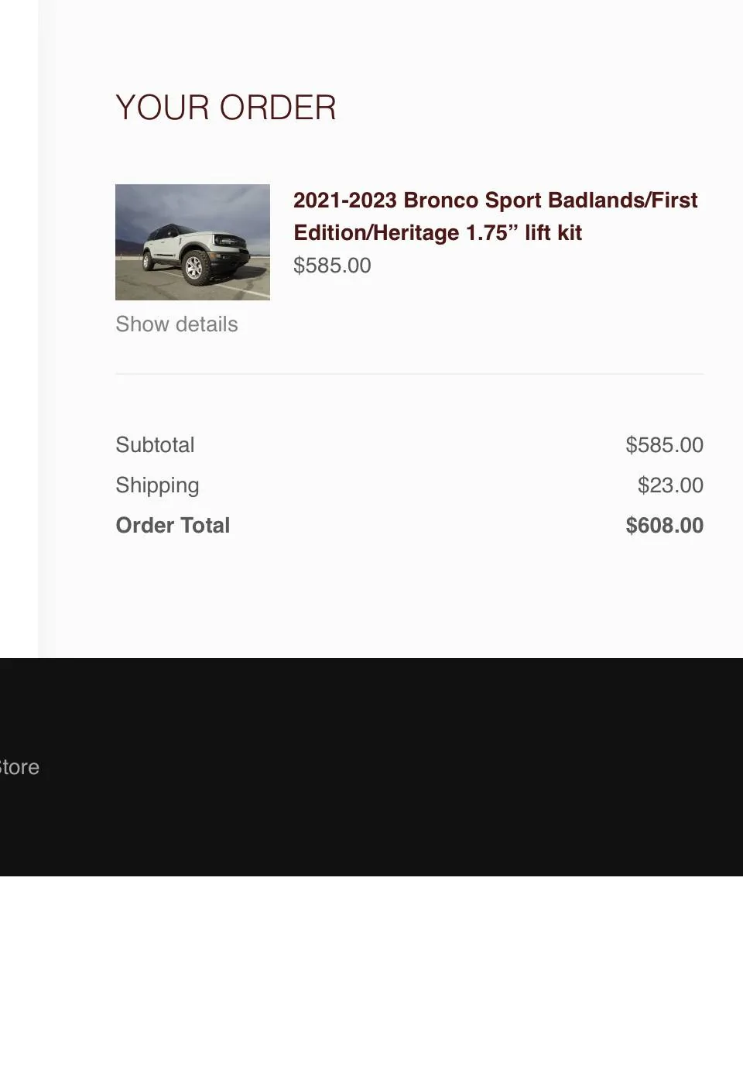Click the Store link in the footer
The height and width of the screenshot is (1073, 743).
[x=19, y=767]
